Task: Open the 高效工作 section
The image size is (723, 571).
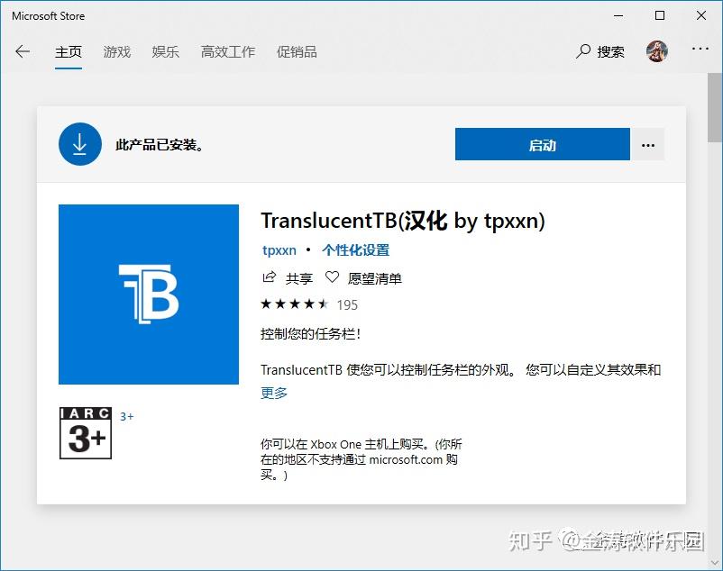Action: click(228, 51)
